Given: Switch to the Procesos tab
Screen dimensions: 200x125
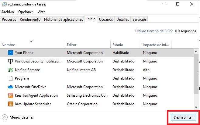Looking at the screenshot, I should click(9, 20).
